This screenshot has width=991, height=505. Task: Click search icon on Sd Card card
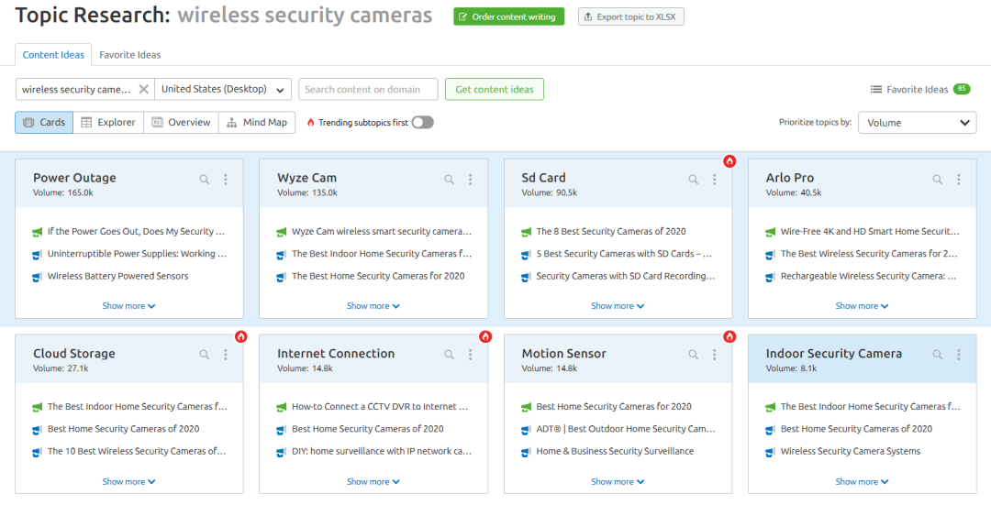694,180
